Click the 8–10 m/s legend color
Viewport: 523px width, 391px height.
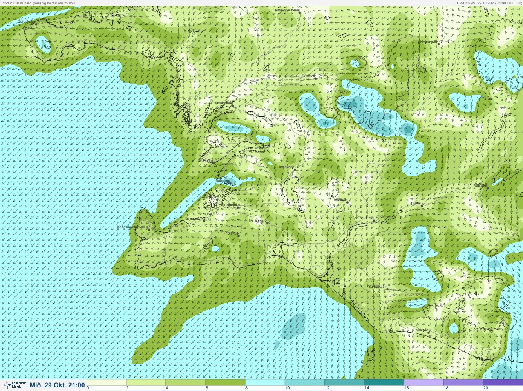pos(265,382)
